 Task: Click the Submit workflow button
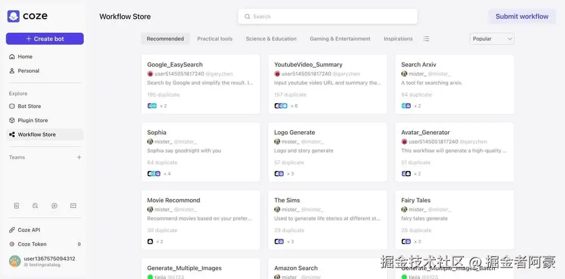point(521,16)
